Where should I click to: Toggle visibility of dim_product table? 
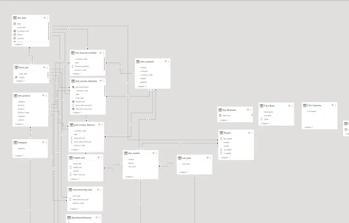tap(43, 95)
